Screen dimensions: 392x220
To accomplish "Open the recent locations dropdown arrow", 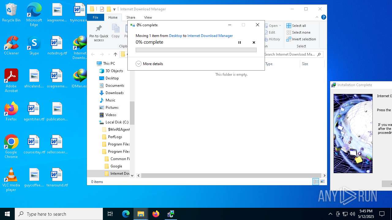I will click(109, 54).
